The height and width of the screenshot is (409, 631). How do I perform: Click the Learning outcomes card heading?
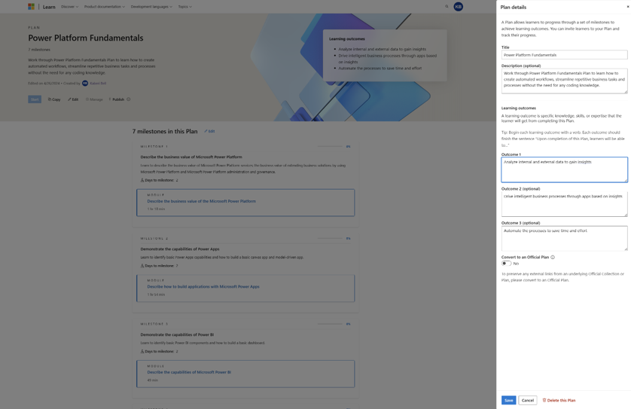[347, 39]
